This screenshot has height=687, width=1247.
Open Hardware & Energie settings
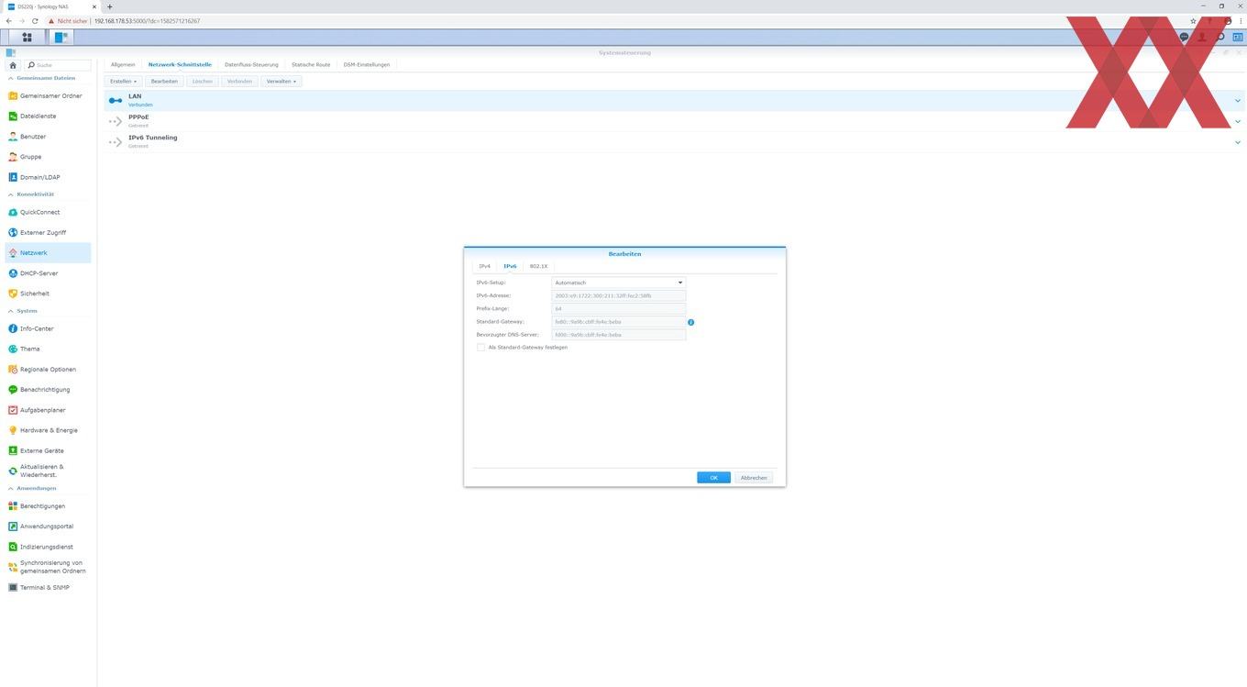point(48,430)
